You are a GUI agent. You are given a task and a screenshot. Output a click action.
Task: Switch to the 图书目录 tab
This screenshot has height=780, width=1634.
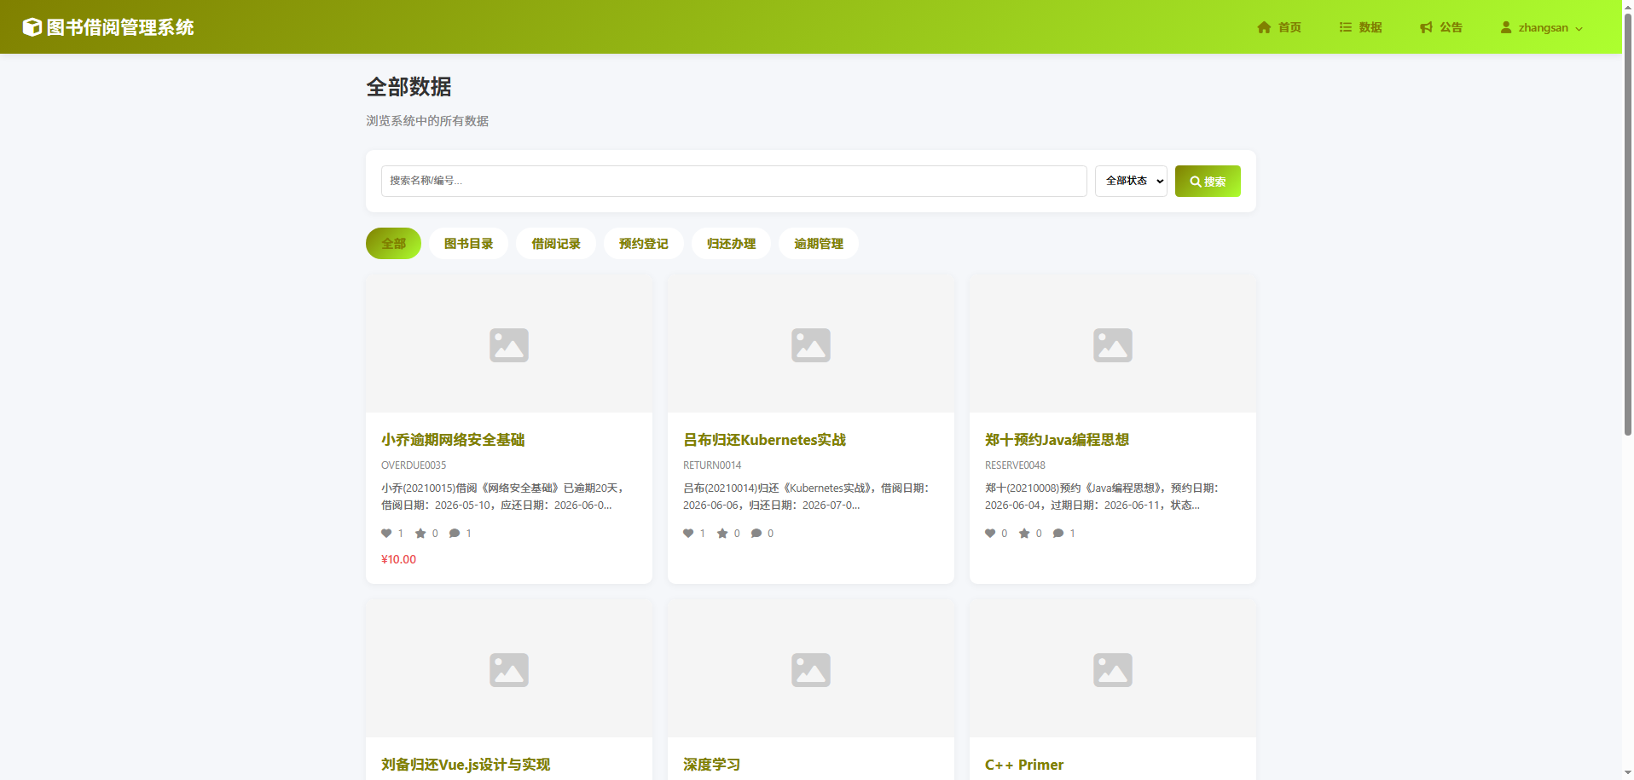[468, 244]
